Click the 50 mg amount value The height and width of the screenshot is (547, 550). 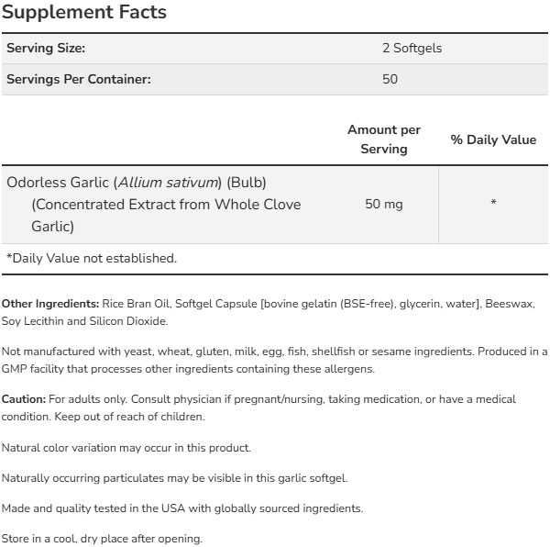pyautogui.click(x=384, y=204)
